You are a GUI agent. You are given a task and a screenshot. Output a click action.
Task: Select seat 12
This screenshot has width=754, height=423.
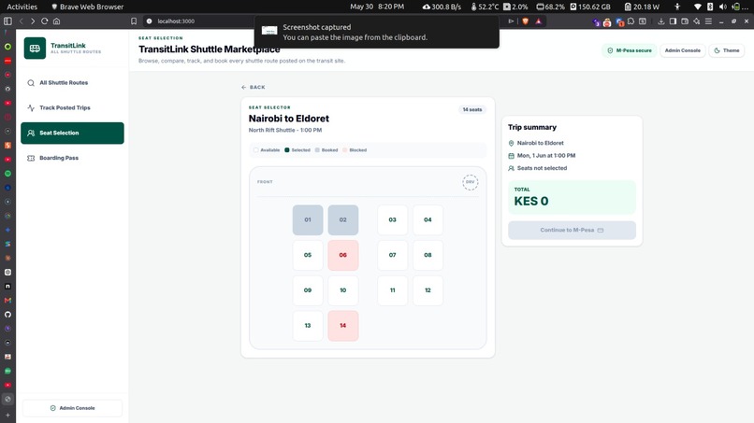(x=428, y=290)
